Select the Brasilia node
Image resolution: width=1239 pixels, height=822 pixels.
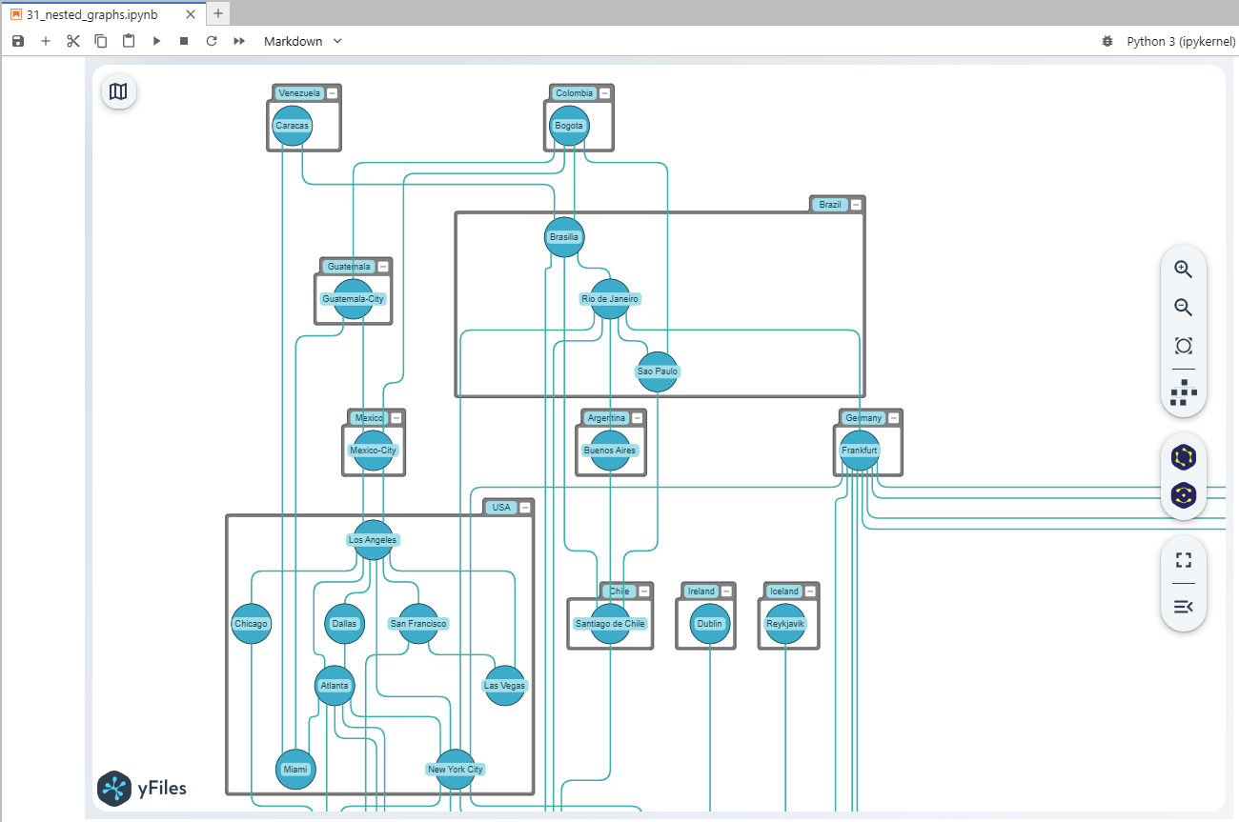click(x=564, y=237)
